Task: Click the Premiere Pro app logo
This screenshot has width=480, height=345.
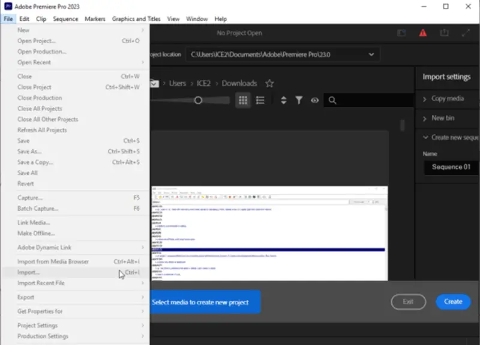Action: 8,6
